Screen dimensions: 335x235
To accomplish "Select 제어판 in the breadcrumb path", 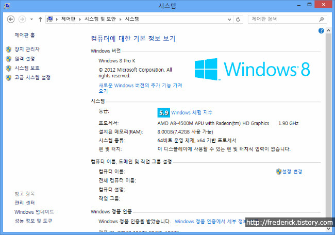I will (x=68, y=19).
